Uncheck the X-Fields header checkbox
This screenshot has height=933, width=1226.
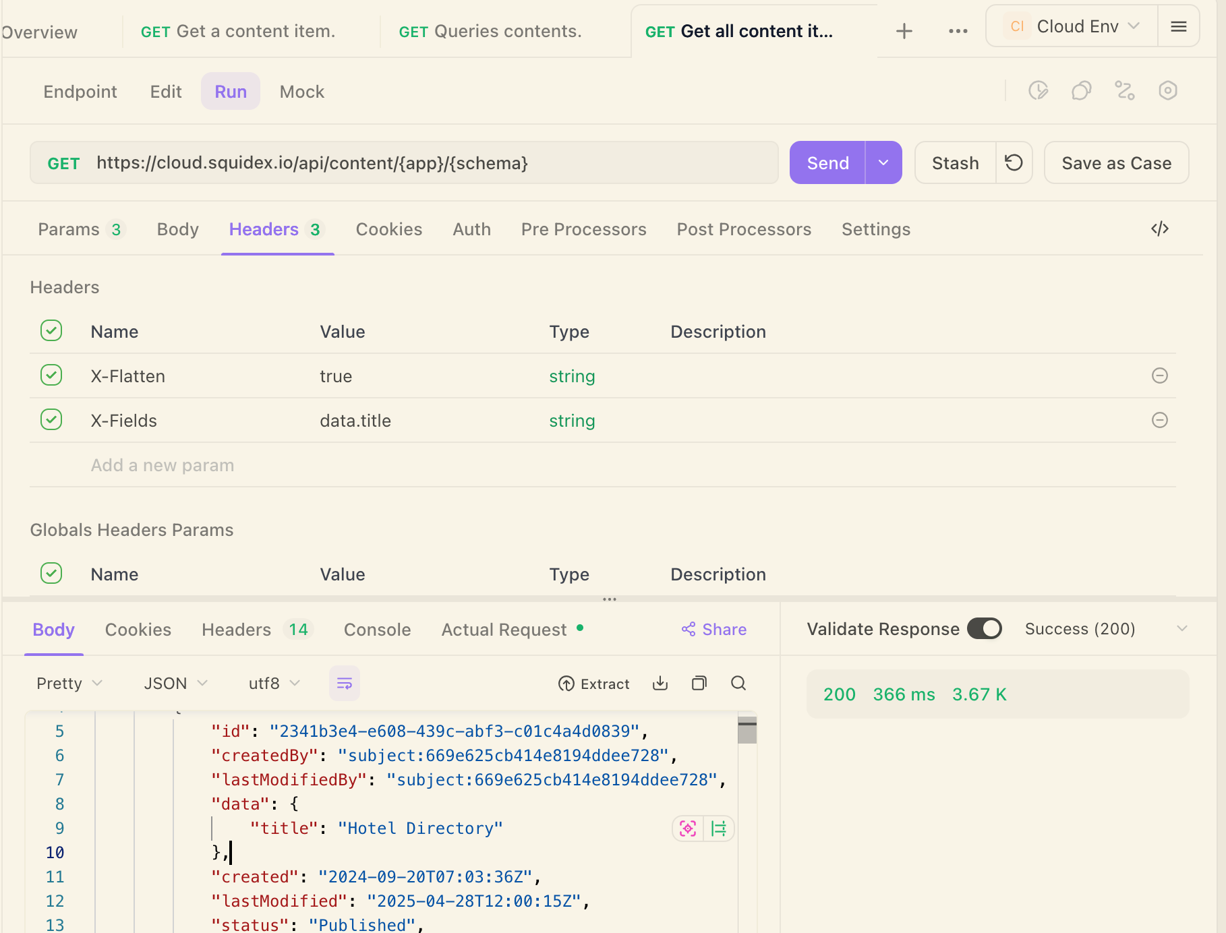click(51, 419)
